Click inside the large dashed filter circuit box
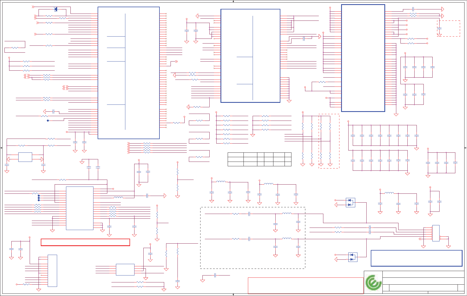Viewport: 467px width, 296px height. click(253, 238)
